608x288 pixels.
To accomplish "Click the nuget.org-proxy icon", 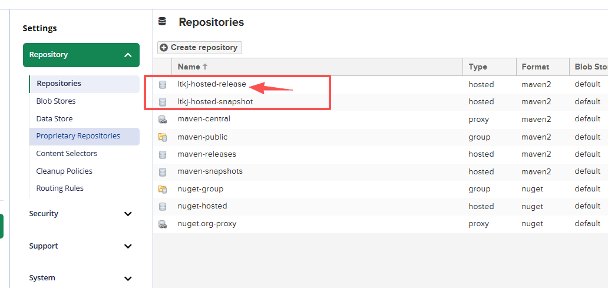I will click(163, 224).
